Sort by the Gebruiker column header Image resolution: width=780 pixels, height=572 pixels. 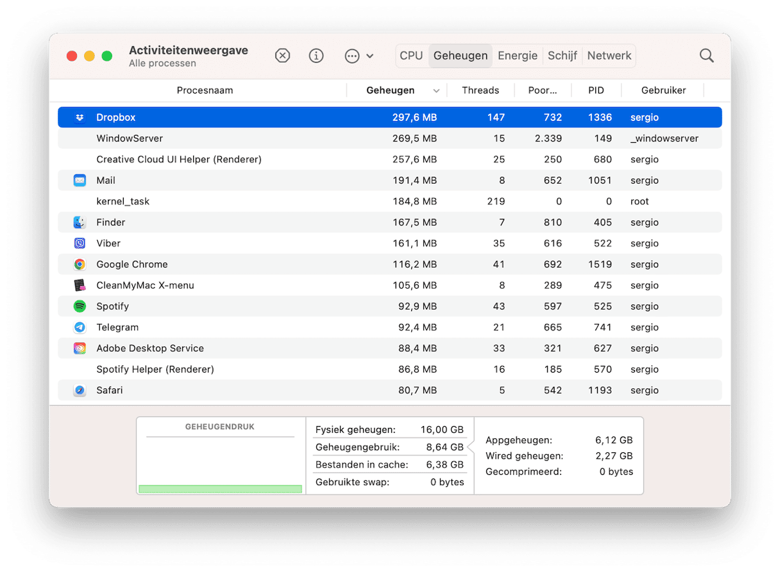(663, 90)
